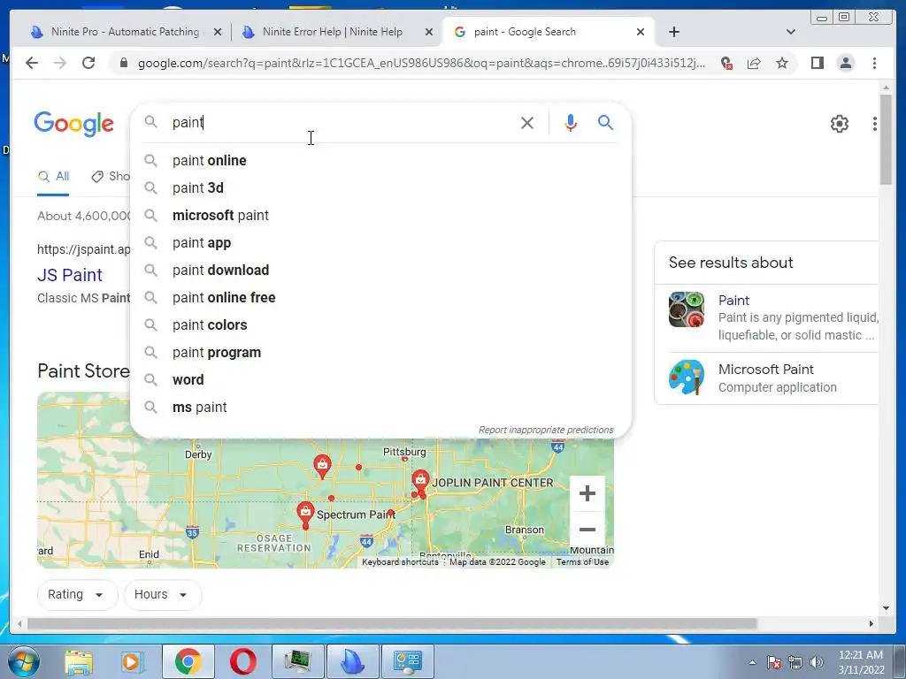This screenshot has height=679, width=906.
Task: Open Google apps dots menu
Action: click(x=875, y=123)
